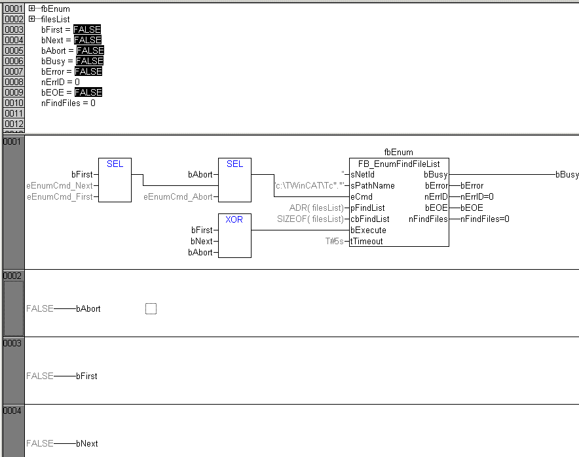Click bNext input of XOR block
The image size is (579, 457).
202,241
